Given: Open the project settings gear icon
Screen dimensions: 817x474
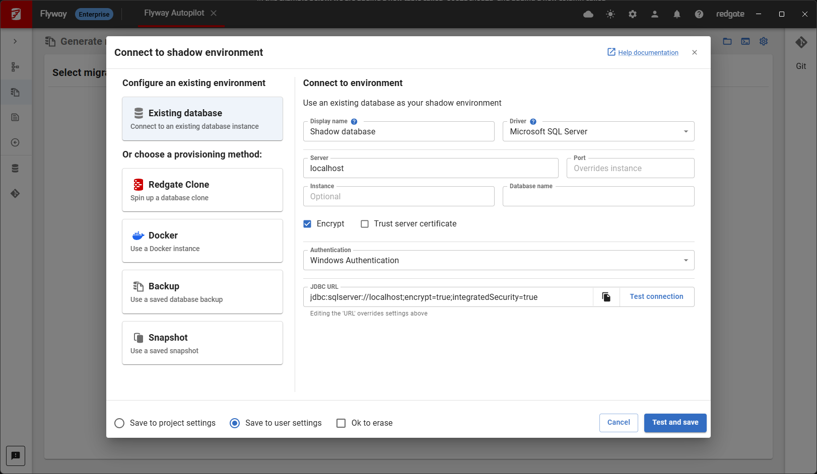Looking at the screenshot, I should coord(764,41).
